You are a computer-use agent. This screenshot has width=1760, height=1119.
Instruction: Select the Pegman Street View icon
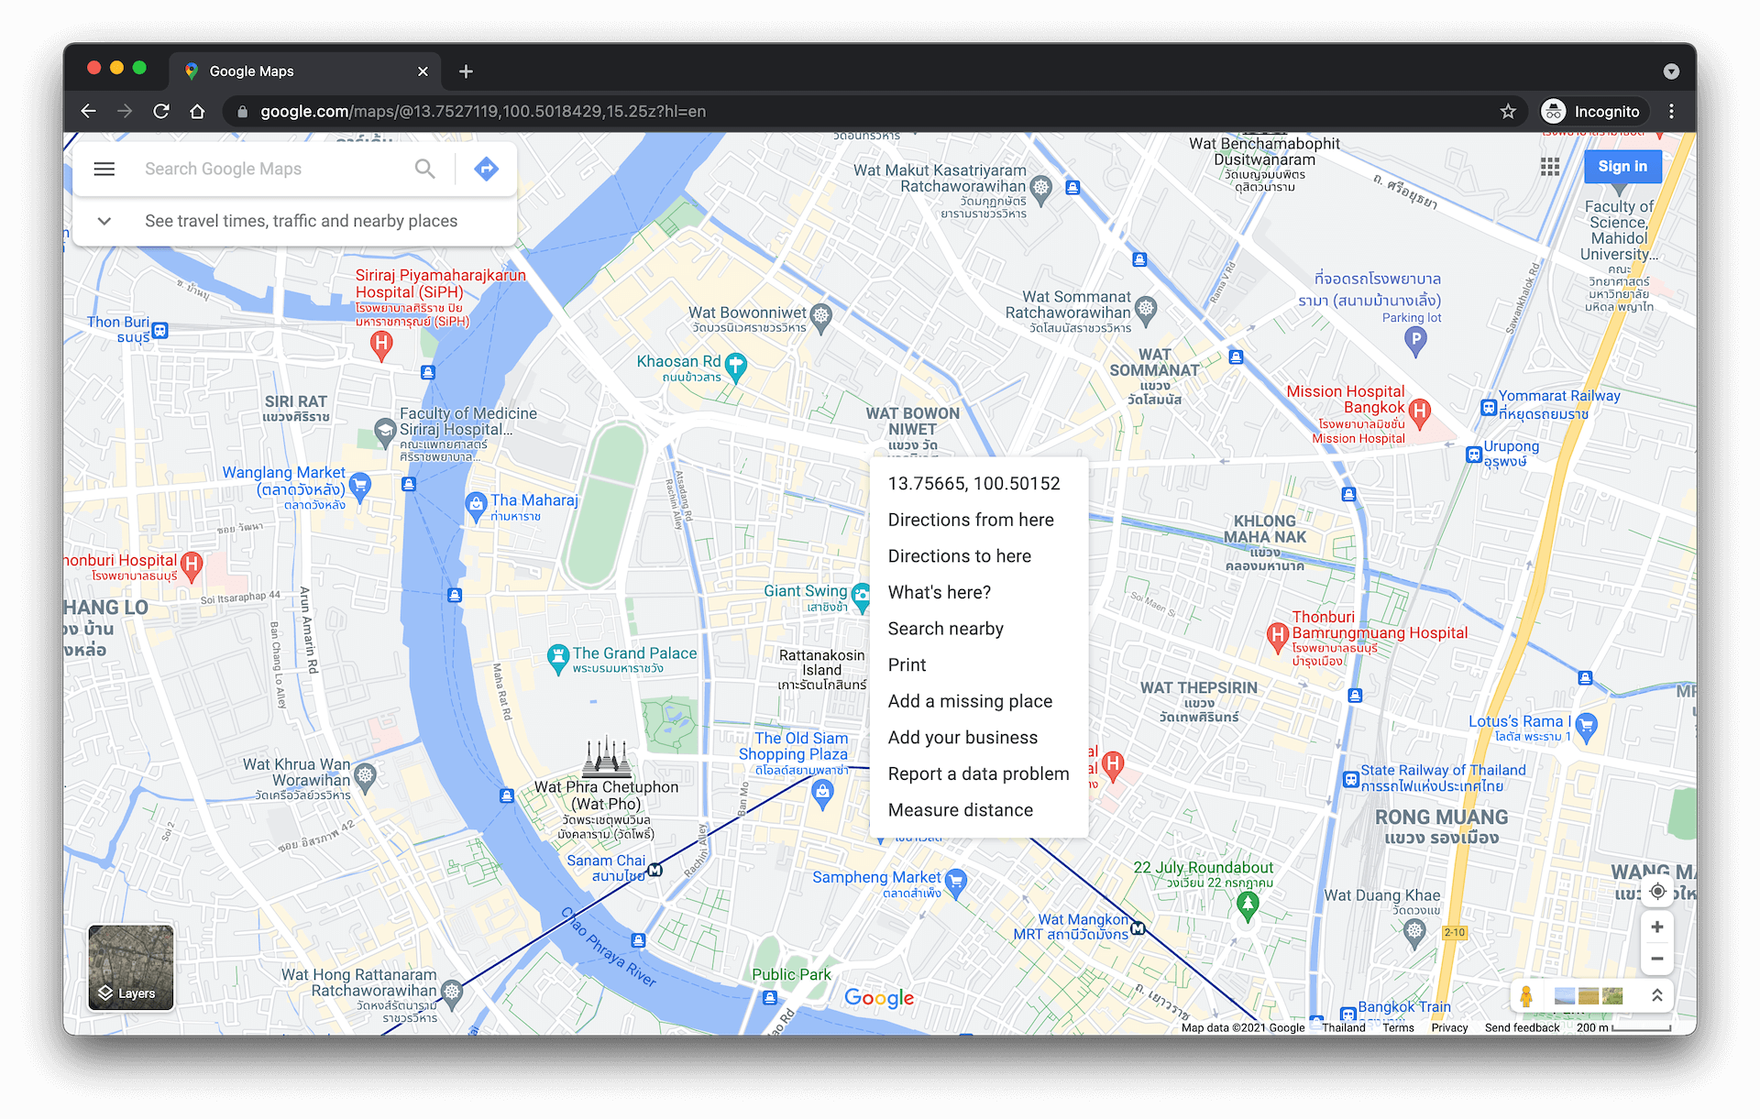(x=1526, y=996)
